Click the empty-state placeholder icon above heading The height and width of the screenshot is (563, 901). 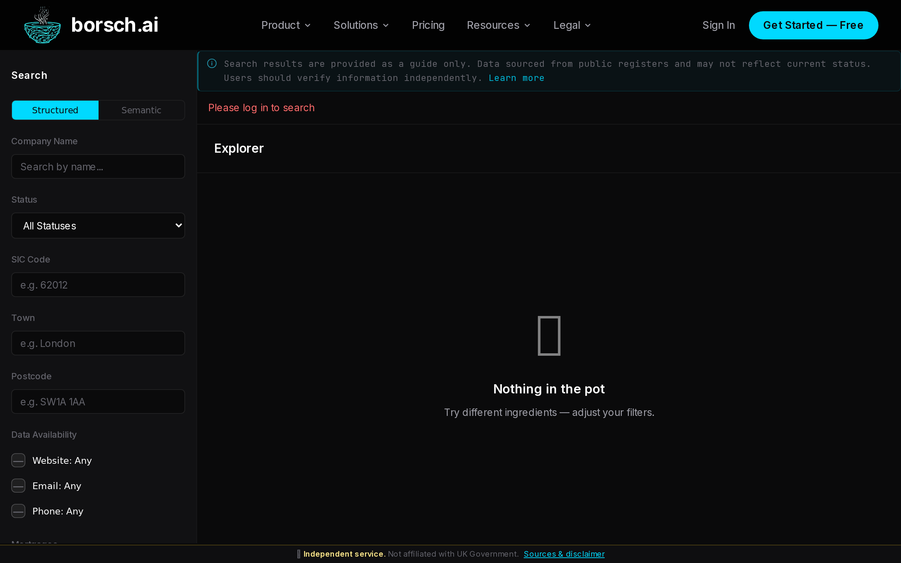pyautogui.click(x=549, y=335)
